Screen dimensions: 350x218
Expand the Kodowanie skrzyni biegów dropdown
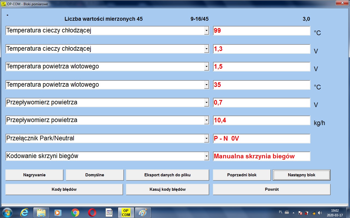pos(206,156)
